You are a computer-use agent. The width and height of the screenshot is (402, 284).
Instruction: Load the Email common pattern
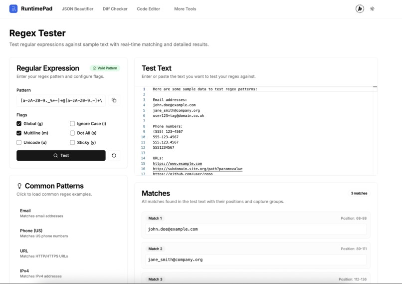(x=68, y=213)
